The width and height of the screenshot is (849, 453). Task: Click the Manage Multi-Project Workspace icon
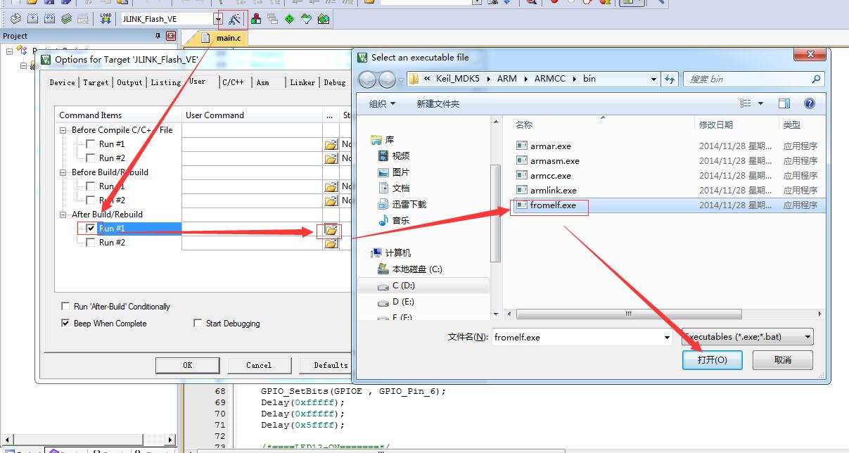pyautogui.click(x=272, y=19)
